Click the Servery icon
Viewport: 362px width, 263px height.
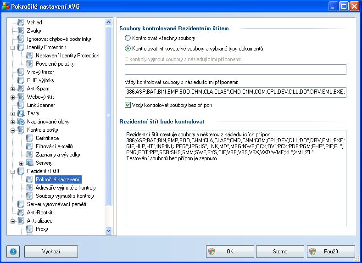click(x=30, y=163)
